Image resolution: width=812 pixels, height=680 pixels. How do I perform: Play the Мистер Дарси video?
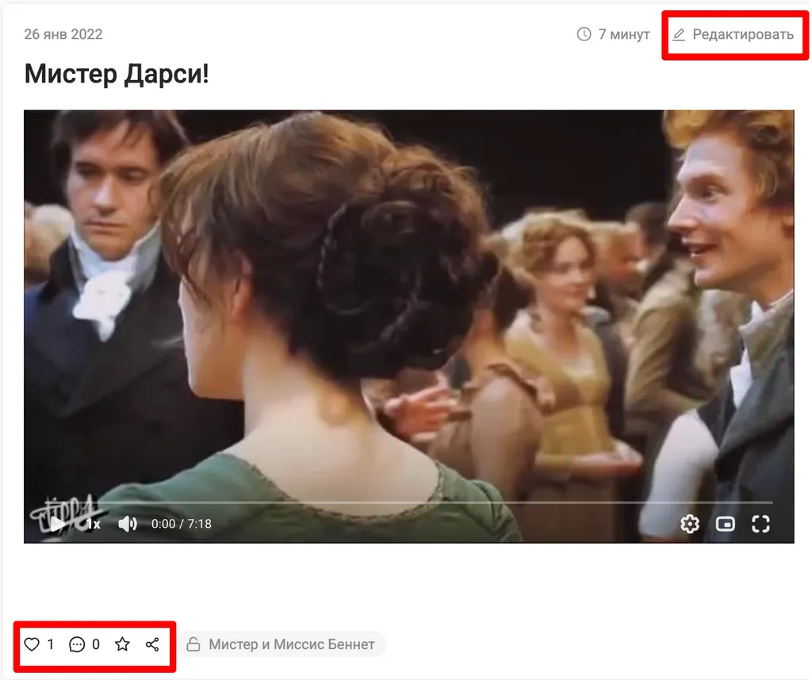57,524
